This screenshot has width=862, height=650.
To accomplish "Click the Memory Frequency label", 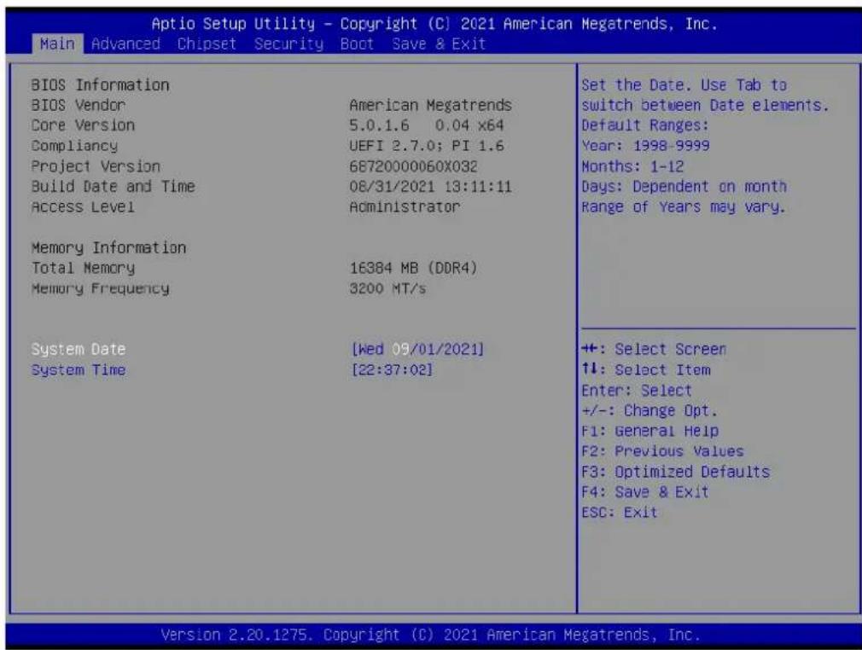I will [x=100, y=288].
